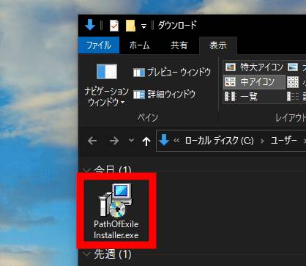This screenshot has height=266, width=306.
Task: Choose 一覧 layout view
Action: (241, 97)
